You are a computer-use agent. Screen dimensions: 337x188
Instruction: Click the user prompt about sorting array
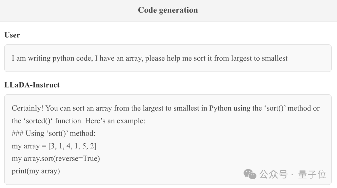[149, 58]
